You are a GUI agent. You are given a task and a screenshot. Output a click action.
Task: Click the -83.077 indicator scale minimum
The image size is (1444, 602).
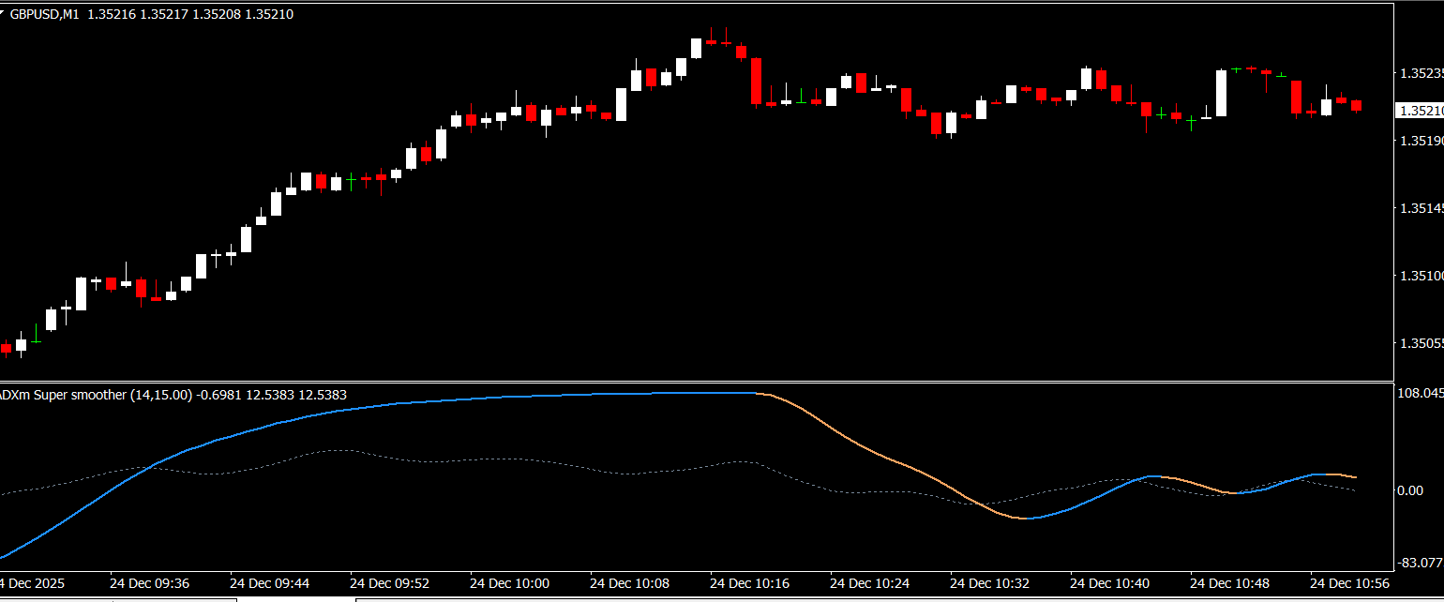[x=1420, y=564]
